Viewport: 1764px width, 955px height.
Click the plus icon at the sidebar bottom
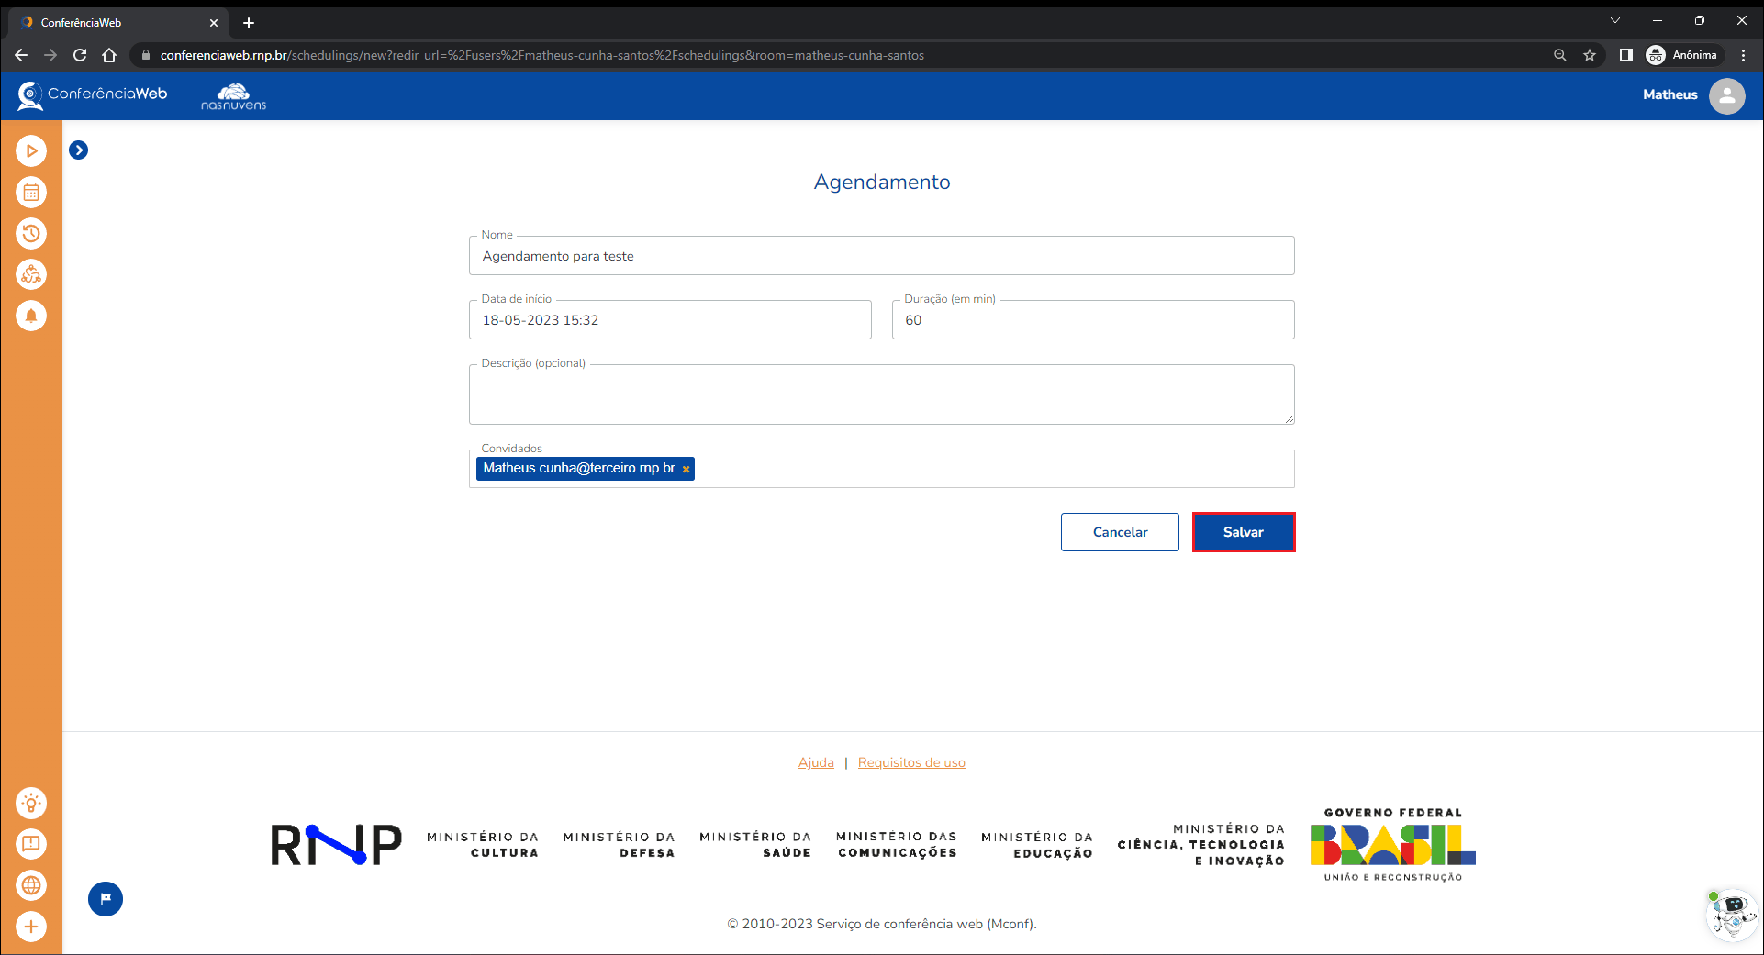click(x=31, y=927)
